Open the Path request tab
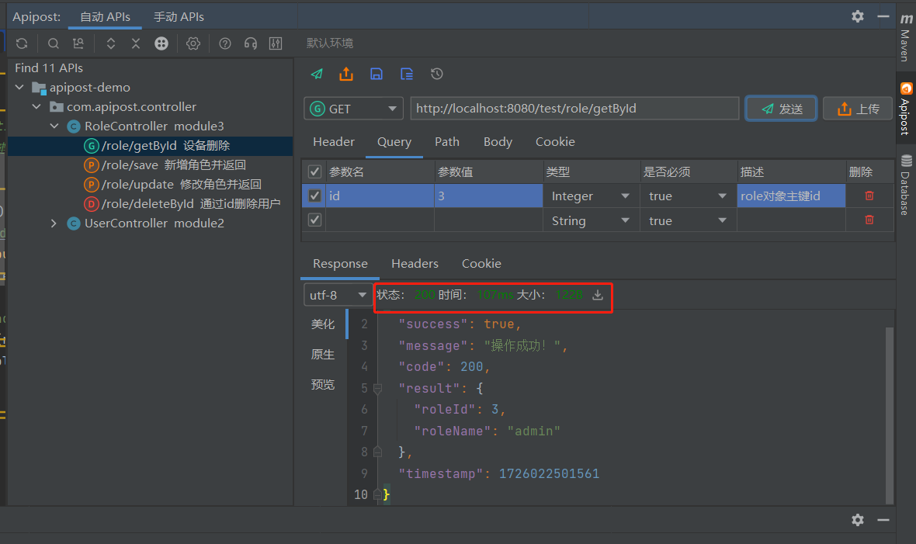 (x=447, y=142)
